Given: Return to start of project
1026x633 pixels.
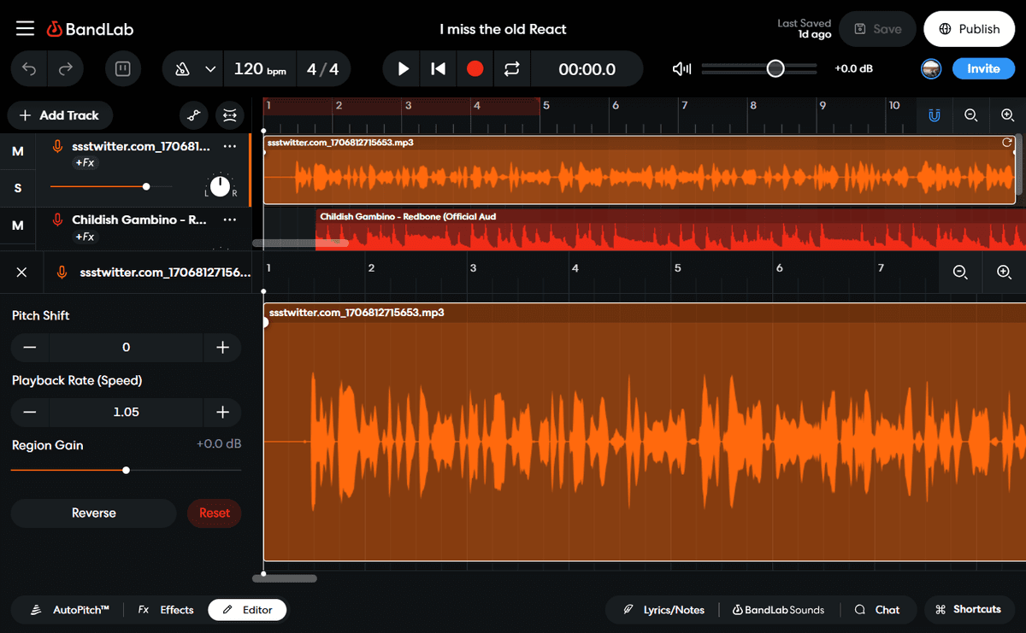Looking at the screenshot, I should coord(439,69).
